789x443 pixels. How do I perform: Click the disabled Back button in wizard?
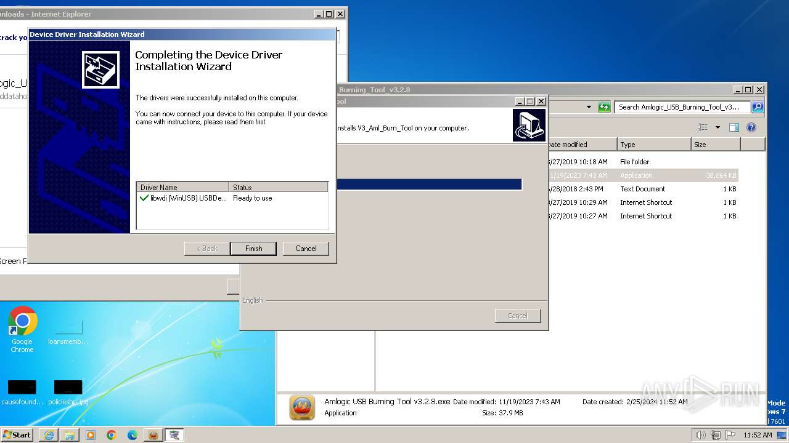click(x=207, y=249)
